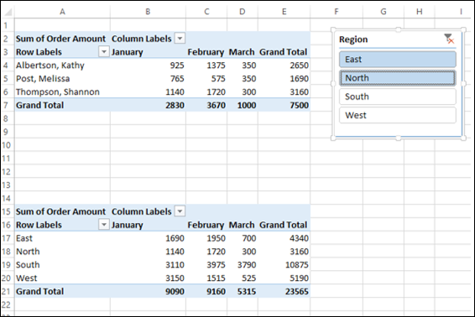Click North row label in row 18
475x317 pixels.
coord(28,252)
